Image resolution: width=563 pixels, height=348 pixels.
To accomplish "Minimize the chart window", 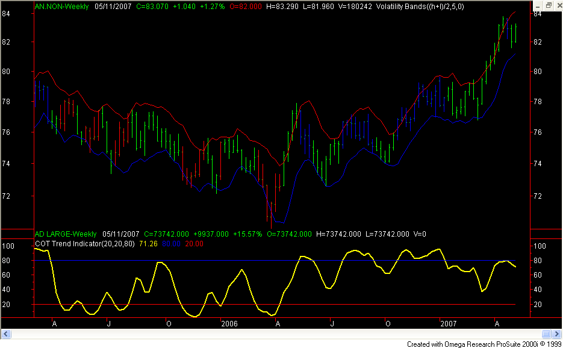I will (x=538, y=6).
